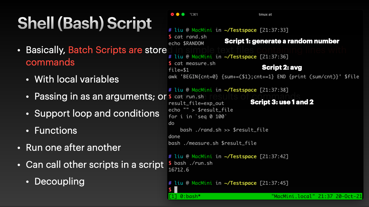369x207 pixels.
Task: Click the line 'echo "" > $result_file'
Action: pyautogui.click(x=201, y=110)
